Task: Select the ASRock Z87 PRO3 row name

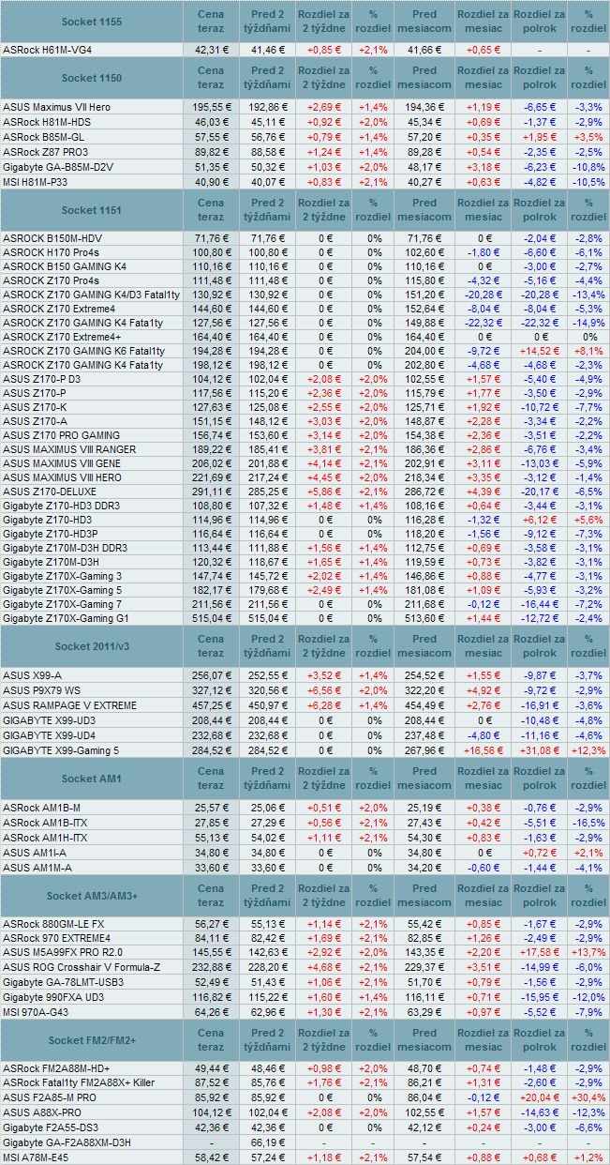Action: 45,151
